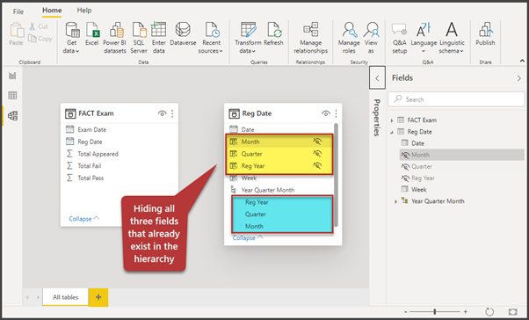Unhide Quarter field in Reg Date card
The width and height of the screenshot is (529, 320).
click(x=317, y=154)
